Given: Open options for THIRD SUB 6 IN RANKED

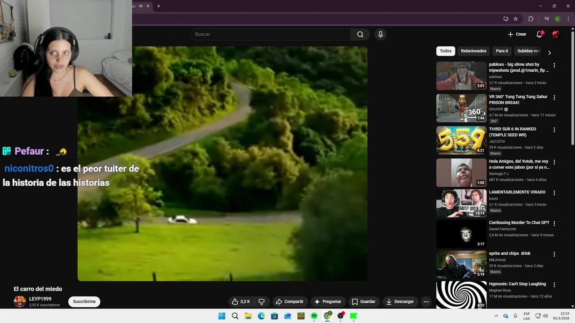Looking at the screenshot, I should click(x=554, y=130).
